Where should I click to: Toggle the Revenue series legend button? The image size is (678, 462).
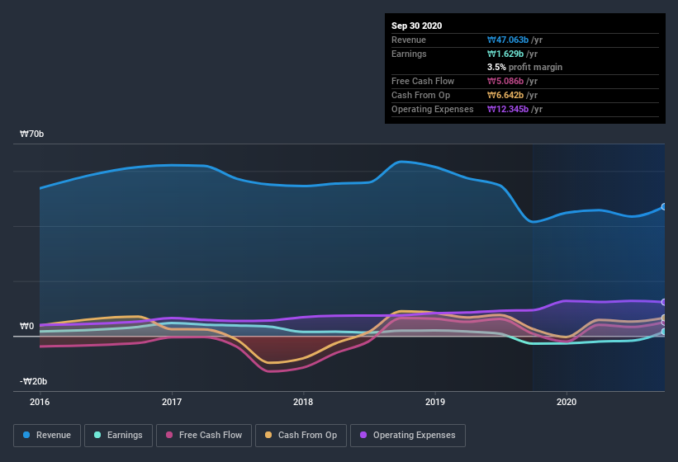pos(47,436)
